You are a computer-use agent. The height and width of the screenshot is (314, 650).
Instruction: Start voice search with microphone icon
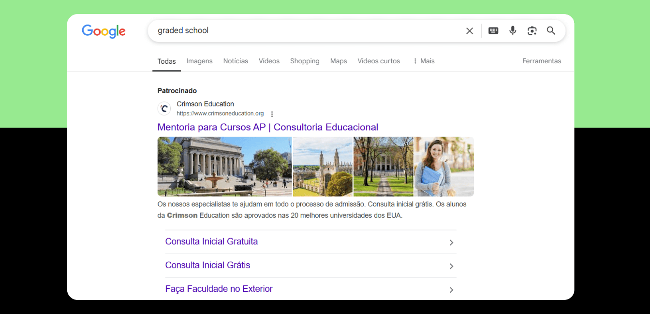(513, 31)
